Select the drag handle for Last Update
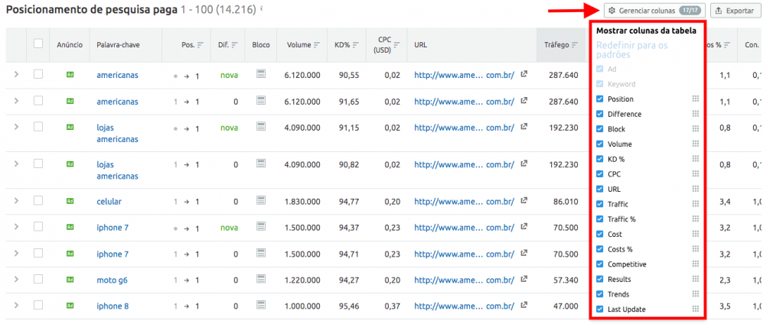The height and width of the screenshot is (324, 773). tap(696, 309)
